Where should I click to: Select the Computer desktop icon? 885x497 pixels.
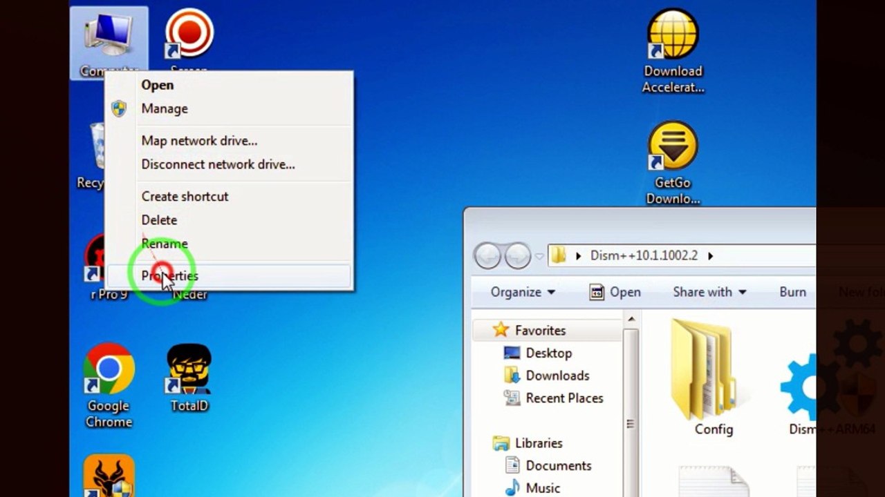(109, 41)
